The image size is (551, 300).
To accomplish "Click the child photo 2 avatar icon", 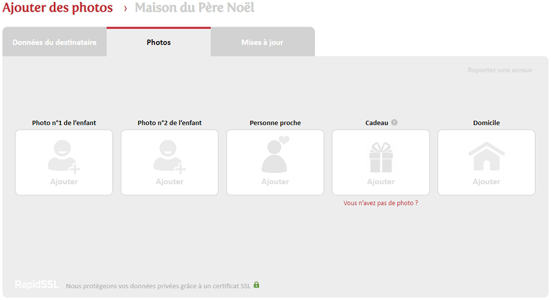I will point(170,157).
